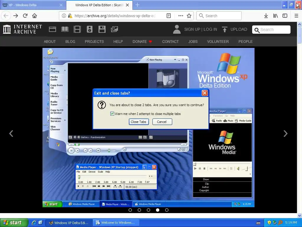The image size is (302, 227).
Task: Open the Audio speaker icon
Action: tap(90, 29)
